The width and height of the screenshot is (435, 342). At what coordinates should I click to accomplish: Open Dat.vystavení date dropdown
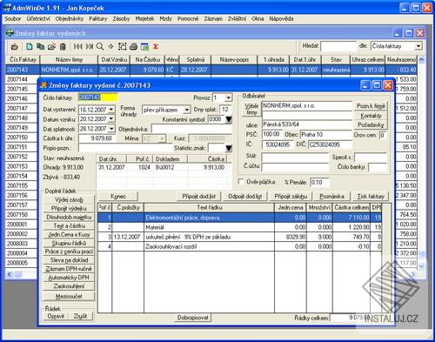pos(111,110)
